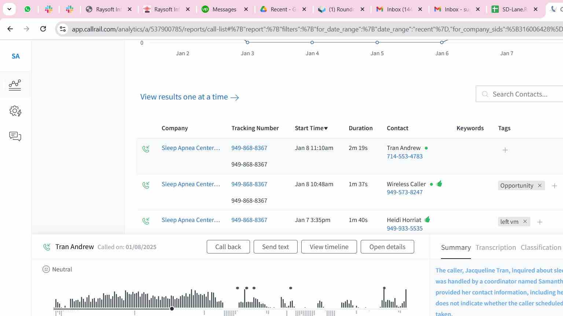Click duration 2m 19s cell
563x316 pixels.
(x=358, y=148)
